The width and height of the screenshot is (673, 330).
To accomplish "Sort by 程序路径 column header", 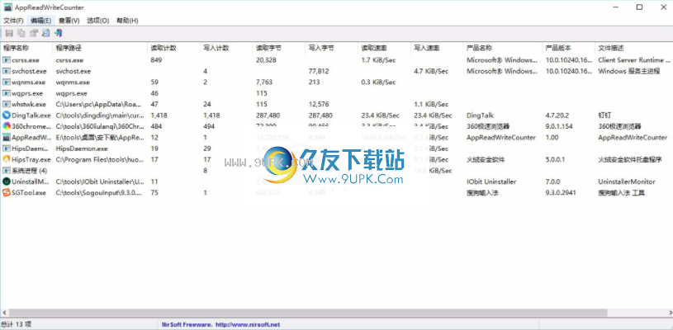I will (100, 48).
